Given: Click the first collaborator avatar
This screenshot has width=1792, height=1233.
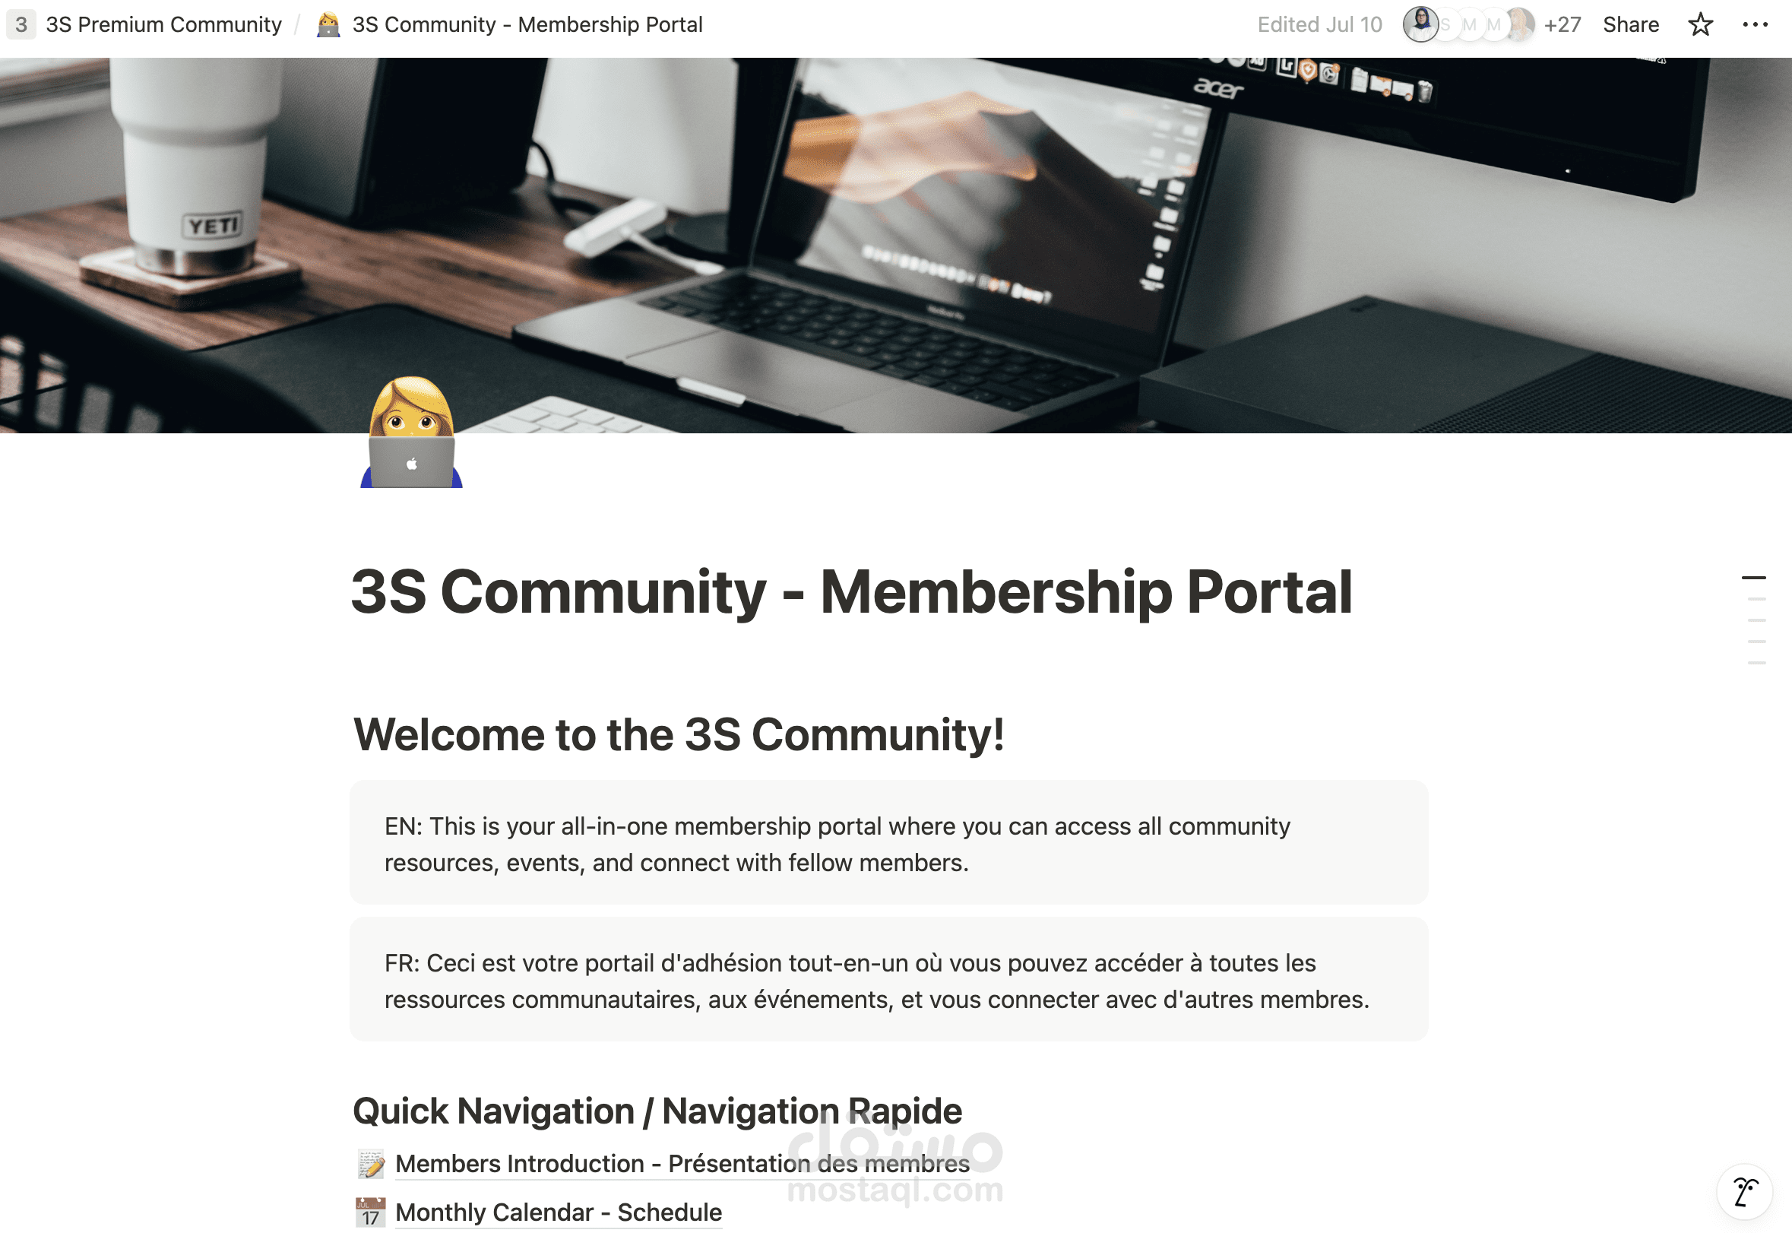Looking at the screenshot, I should point(1420,24).
